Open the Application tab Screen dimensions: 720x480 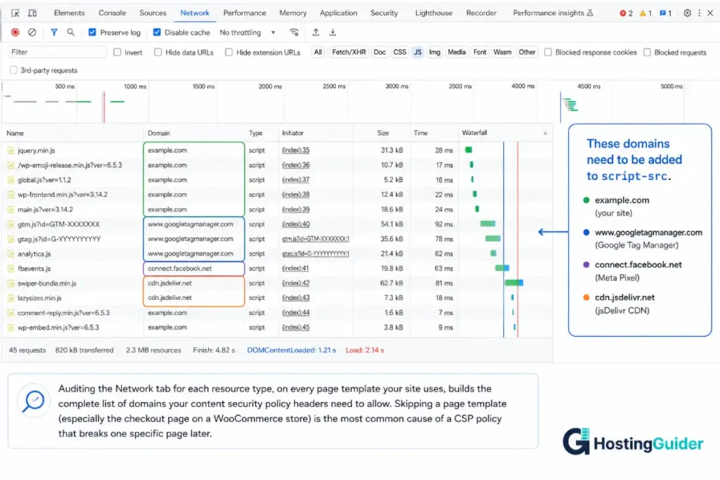(x=338, y=13)
